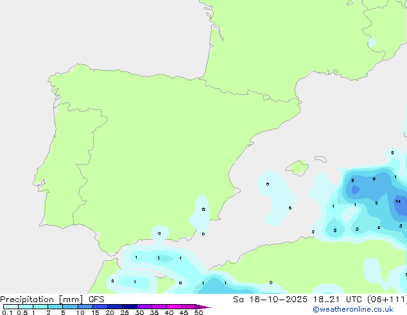407x315 pixels.
Task: Click the 5–10 mm legend color swatch
Action: coord(70,307)
